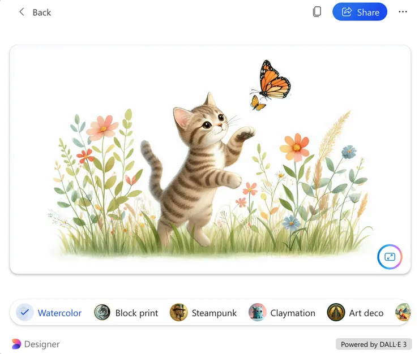Toggle the Watercolor checkmark
This screenshot has height=354, width=419.
click(24, 312)
